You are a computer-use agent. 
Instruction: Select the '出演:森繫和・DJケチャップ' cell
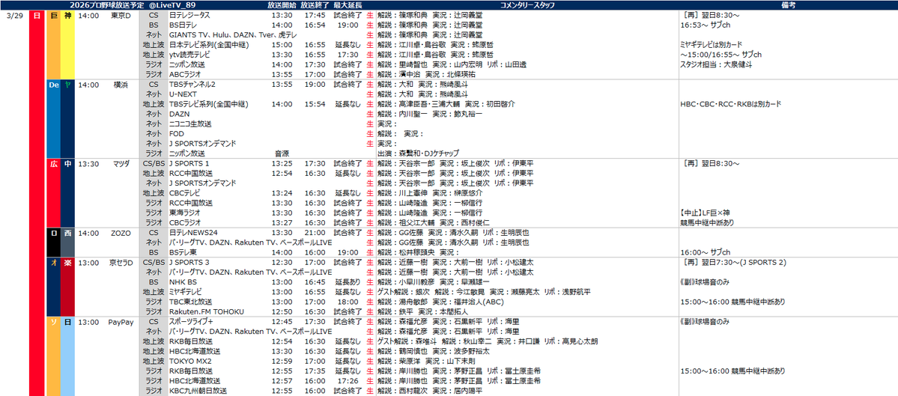tap(418, 154)
